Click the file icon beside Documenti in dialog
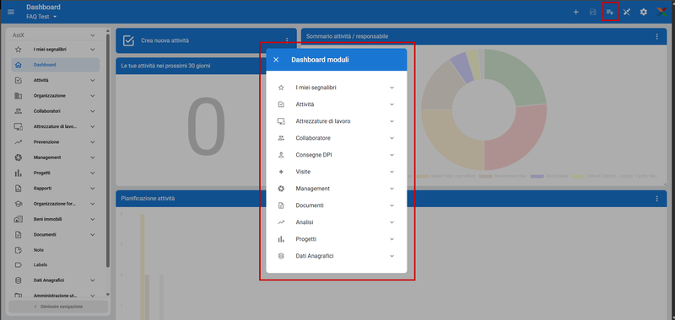The width and height of the screenshot is (675, 320). point(281,205)
